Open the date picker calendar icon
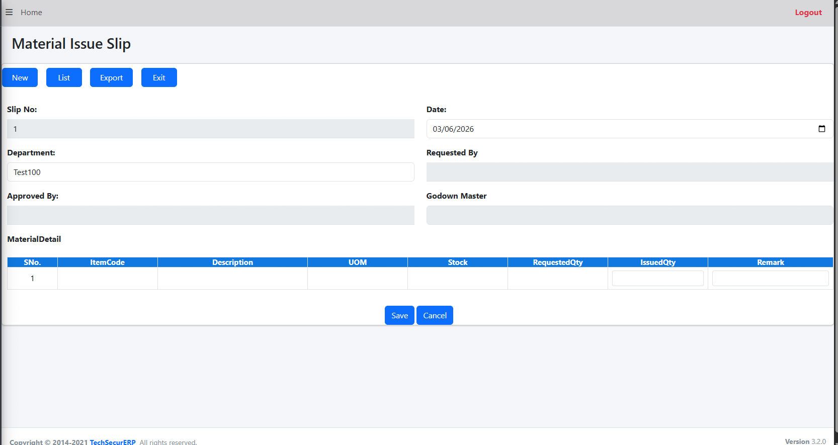Image resolution: width=838 pixels, height=445 pixels. [821, 129]
